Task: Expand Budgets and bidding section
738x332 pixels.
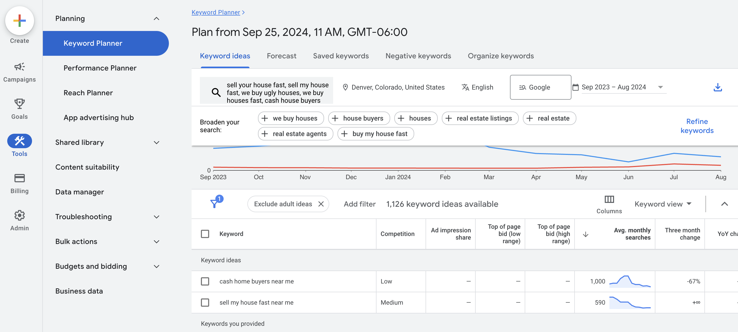Action: [x=156, y=266]
